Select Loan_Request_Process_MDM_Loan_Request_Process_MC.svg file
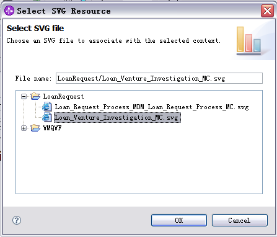This screenshot has height=237, width=277. pyautogui.click(x=152, y=107)
